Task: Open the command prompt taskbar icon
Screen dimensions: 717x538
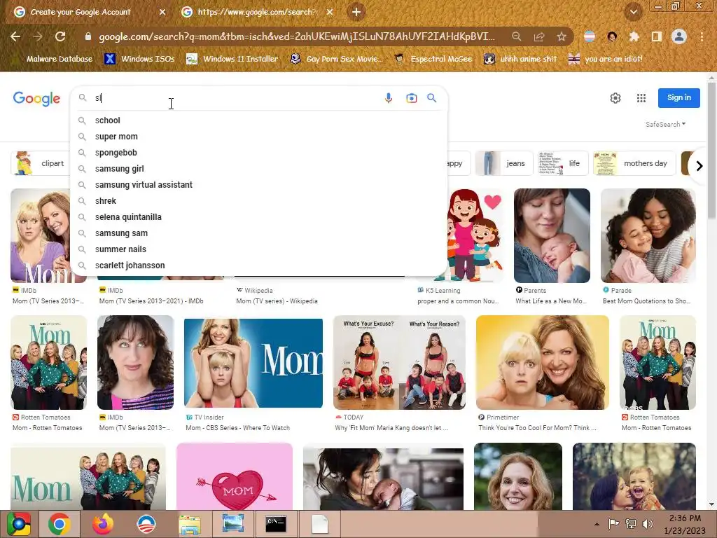Action: point(276,524)
